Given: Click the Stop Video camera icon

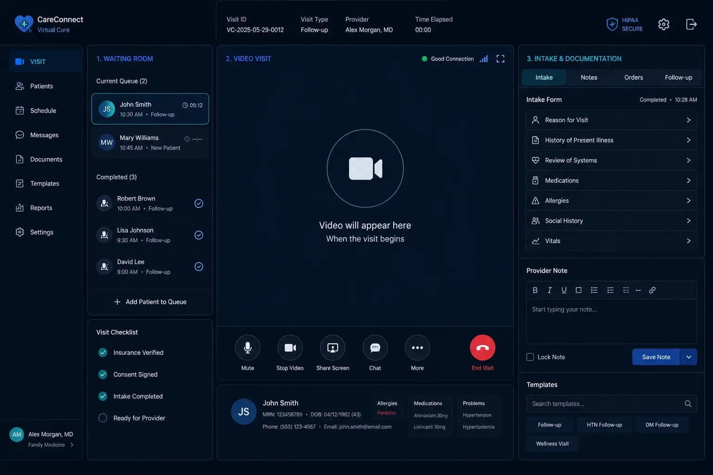Looking at the screenshot, I should coord(290,347).
